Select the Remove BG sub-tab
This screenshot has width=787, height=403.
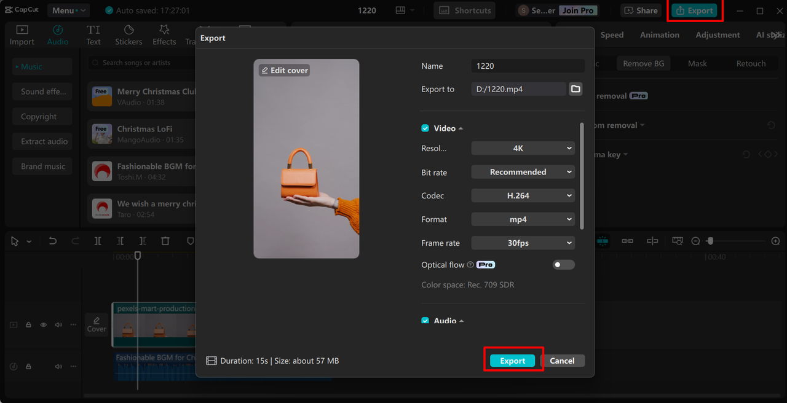pyautogui.click(x=643, y=63)
